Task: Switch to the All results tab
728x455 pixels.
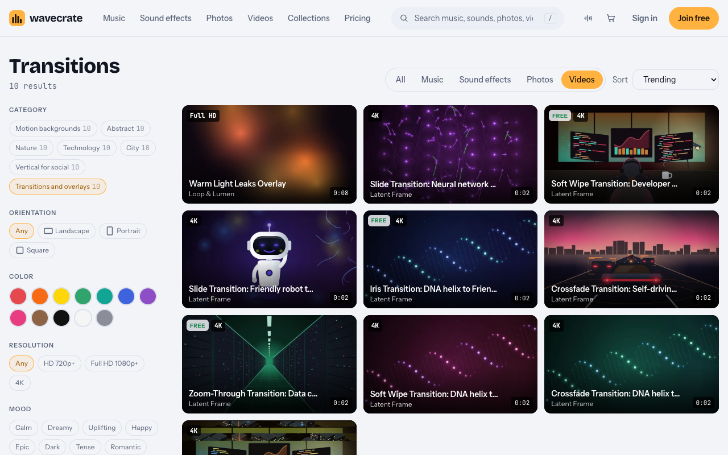Action: 400,80
